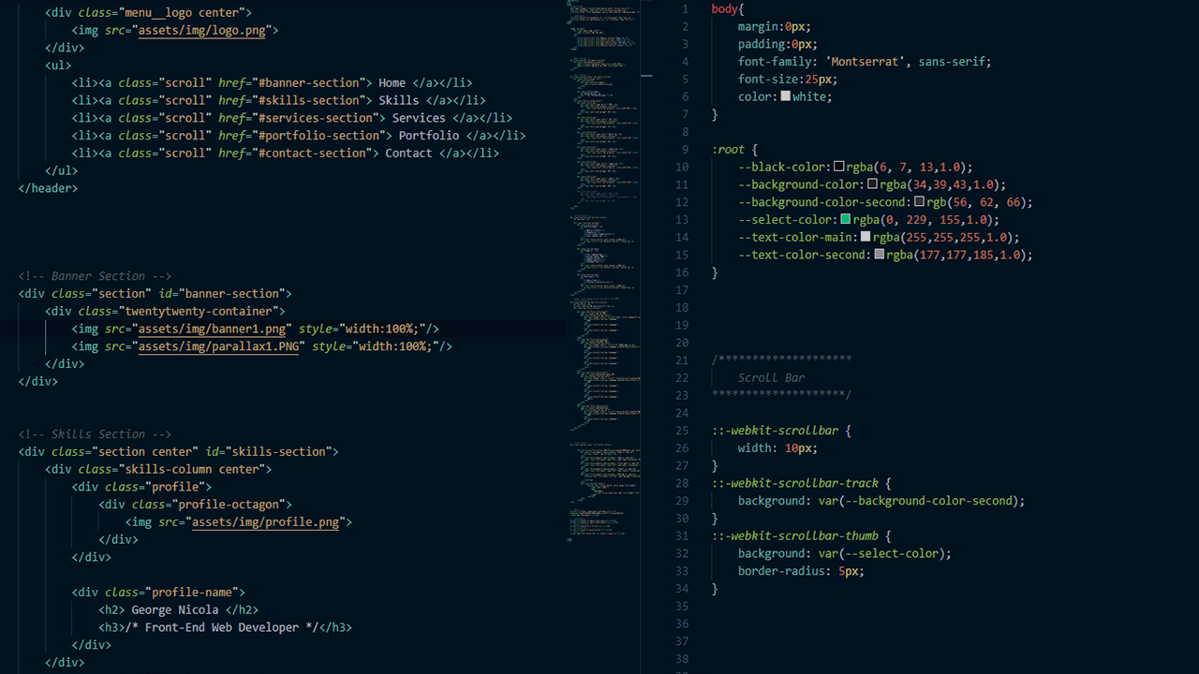Follow the assets/img/logo.png path link

click(x=202, y=30)
